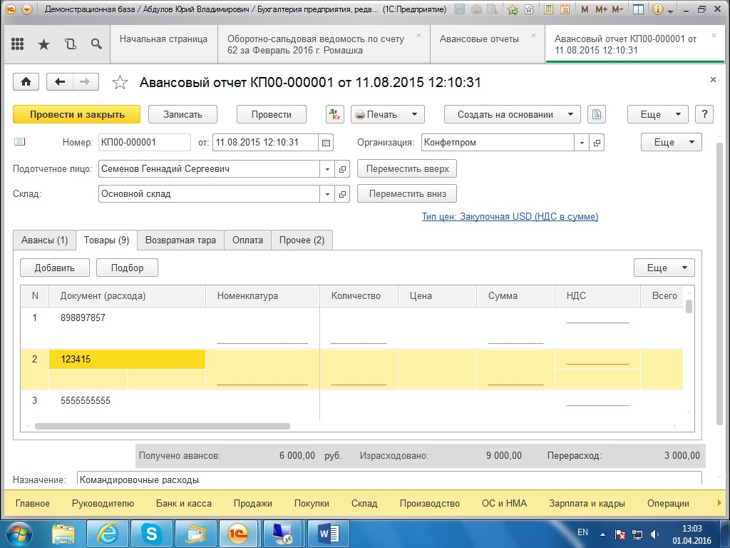The width and height of the screenshot is (730, 548).
Task: Open the sections menu grid icon
Action: (17, 44)
